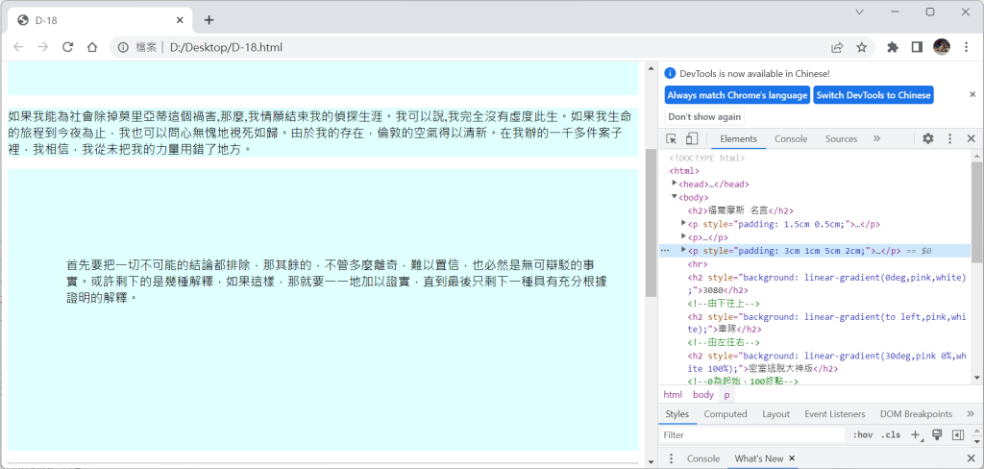Close the D-18 browser tab

click(x=180, y=20)
